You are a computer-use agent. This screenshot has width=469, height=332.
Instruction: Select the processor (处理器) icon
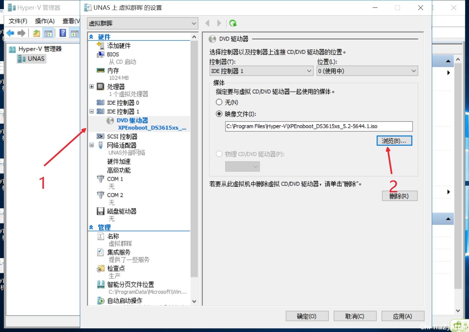click(x=100, y=86)
